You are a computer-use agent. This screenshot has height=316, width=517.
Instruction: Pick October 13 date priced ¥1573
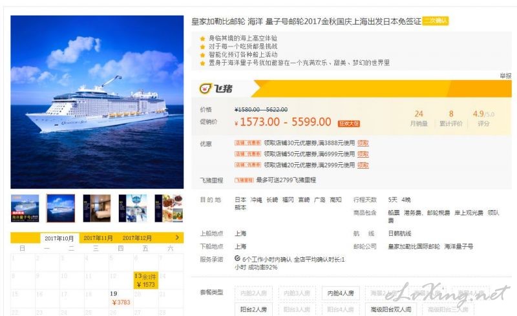[146, 280]
